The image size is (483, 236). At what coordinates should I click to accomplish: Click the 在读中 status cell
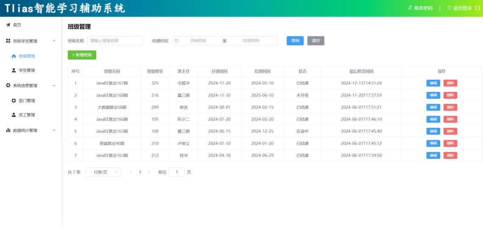click(302, 131)
